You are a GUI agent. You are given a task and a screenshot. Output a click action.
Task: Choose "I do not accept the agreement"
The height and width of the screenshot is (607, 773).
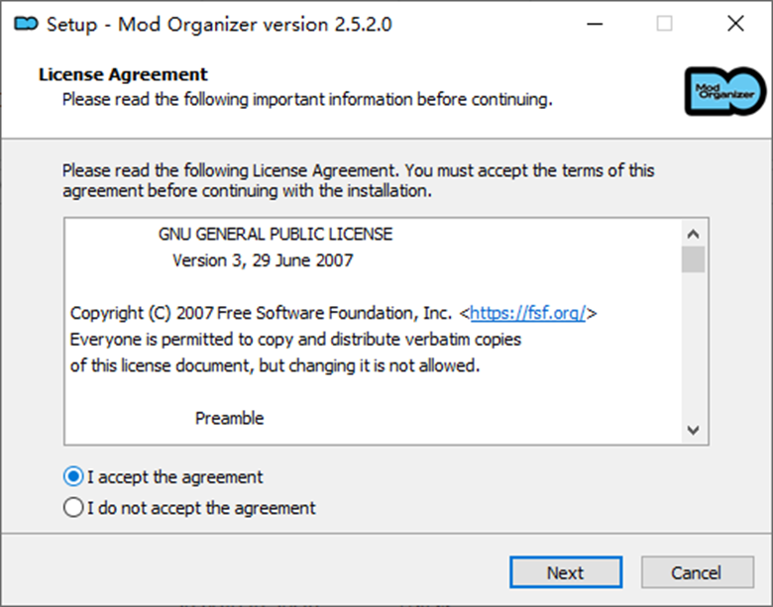click(x=73, y=508)
